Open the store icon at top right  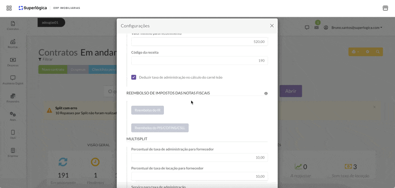tap(385, 8)
